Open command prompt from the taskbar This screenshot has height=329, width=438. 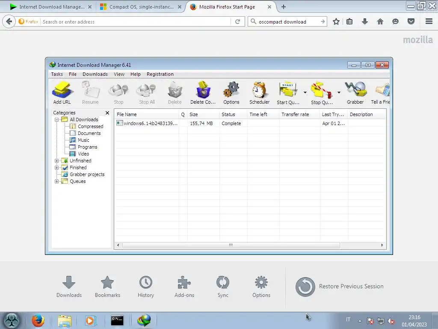(117, 320)
